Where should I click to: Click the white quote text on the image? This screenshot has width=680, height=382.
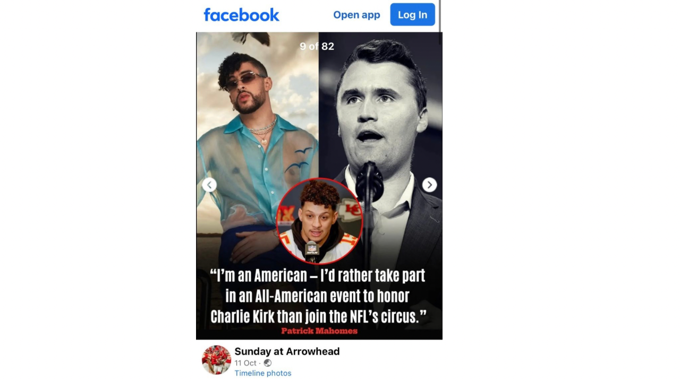tap(319, 296)
